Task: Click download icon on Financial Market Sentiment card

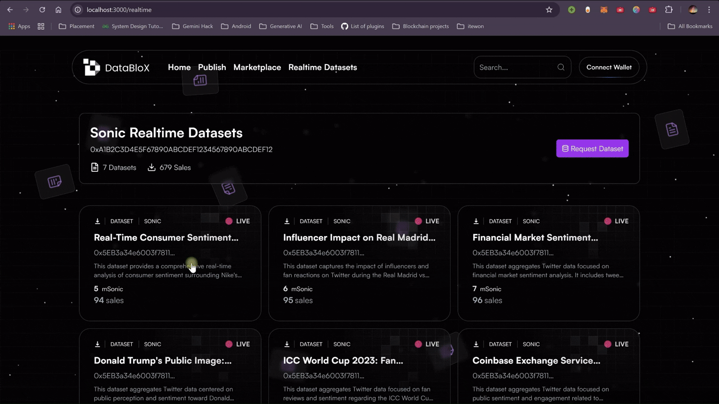Action: 476,221
